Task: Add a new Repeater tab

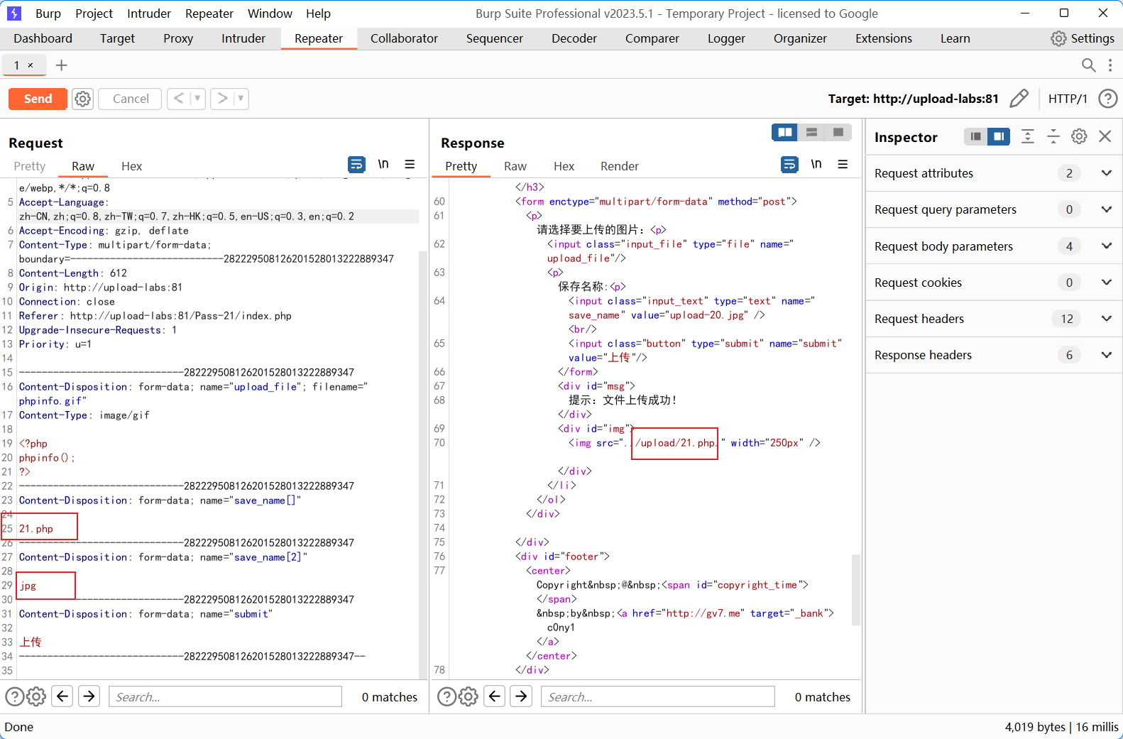Action: [x=62, y=65]
